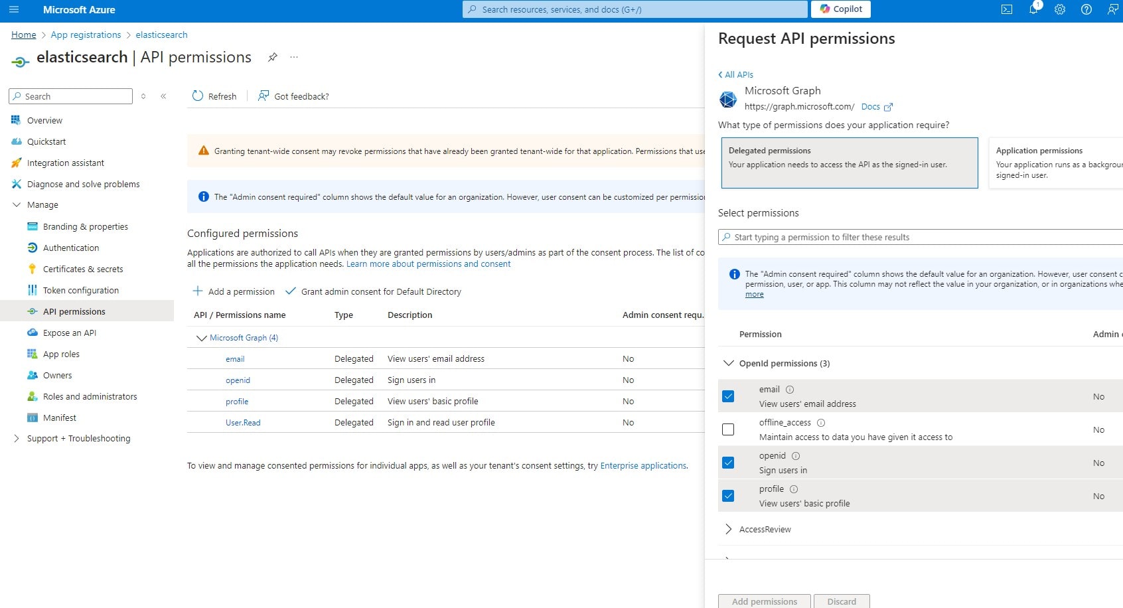Click the sidebar expand/collapse arrows icon

click(x=143, y=96)
